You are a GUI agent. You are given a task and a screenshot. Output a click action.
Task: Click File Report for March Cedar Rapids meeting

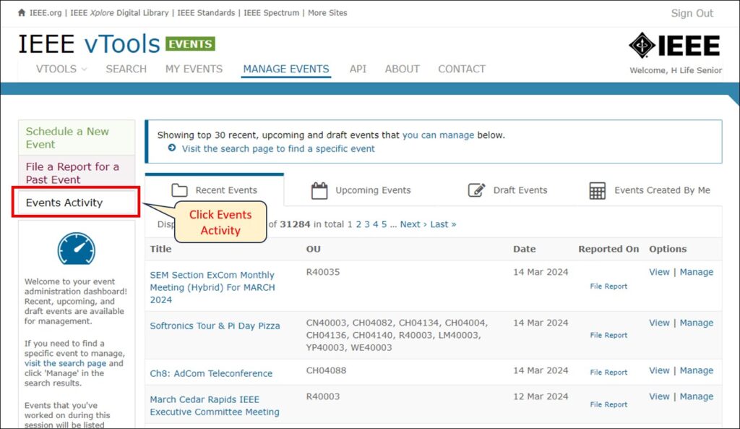point(608,404)
